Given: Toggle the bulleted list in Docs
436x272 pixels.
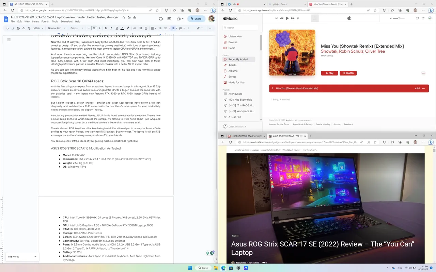Looking at the screenshot, I should coord(173,28).
